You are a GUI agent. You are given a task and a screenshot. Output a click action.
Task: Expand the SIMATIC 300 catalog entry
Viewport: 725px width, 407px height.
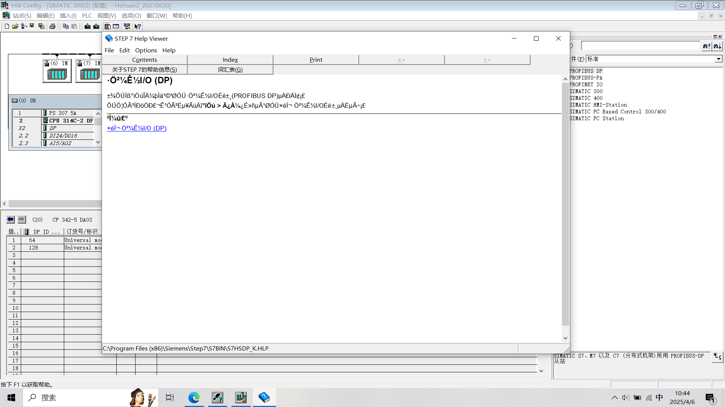point(586,91)
